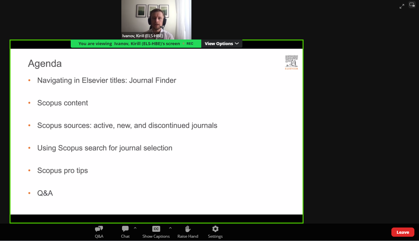Click the 'Scopus pro tips' bullet
The width and height of the screenshot is (419, 241).
click(62, 171)
